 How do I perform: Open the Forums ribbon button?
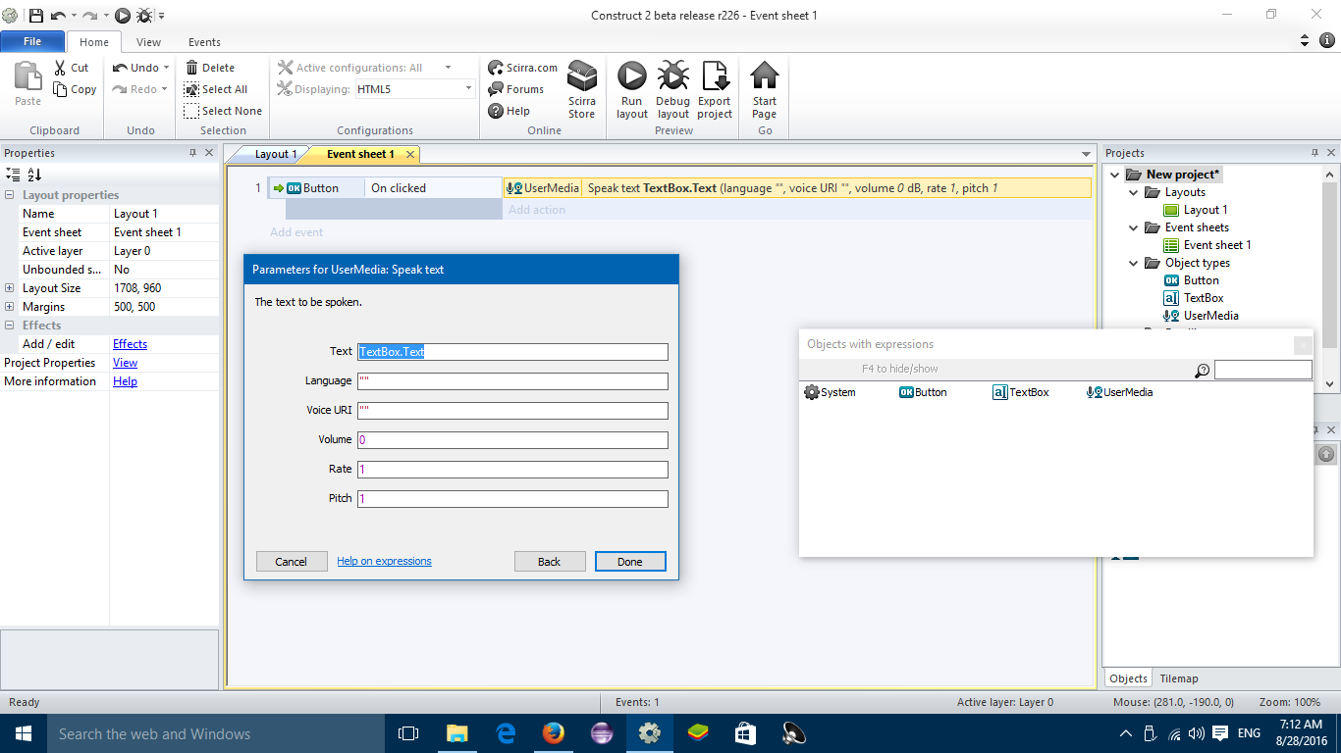pos(515,89)
